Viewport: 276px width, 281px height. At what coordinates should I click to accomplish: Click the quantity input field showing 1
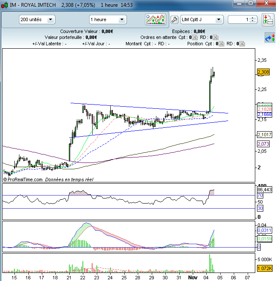pos(240,19)
